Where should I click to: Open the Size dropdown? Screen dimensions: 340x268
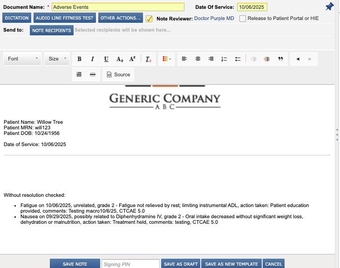click(58, 59)
